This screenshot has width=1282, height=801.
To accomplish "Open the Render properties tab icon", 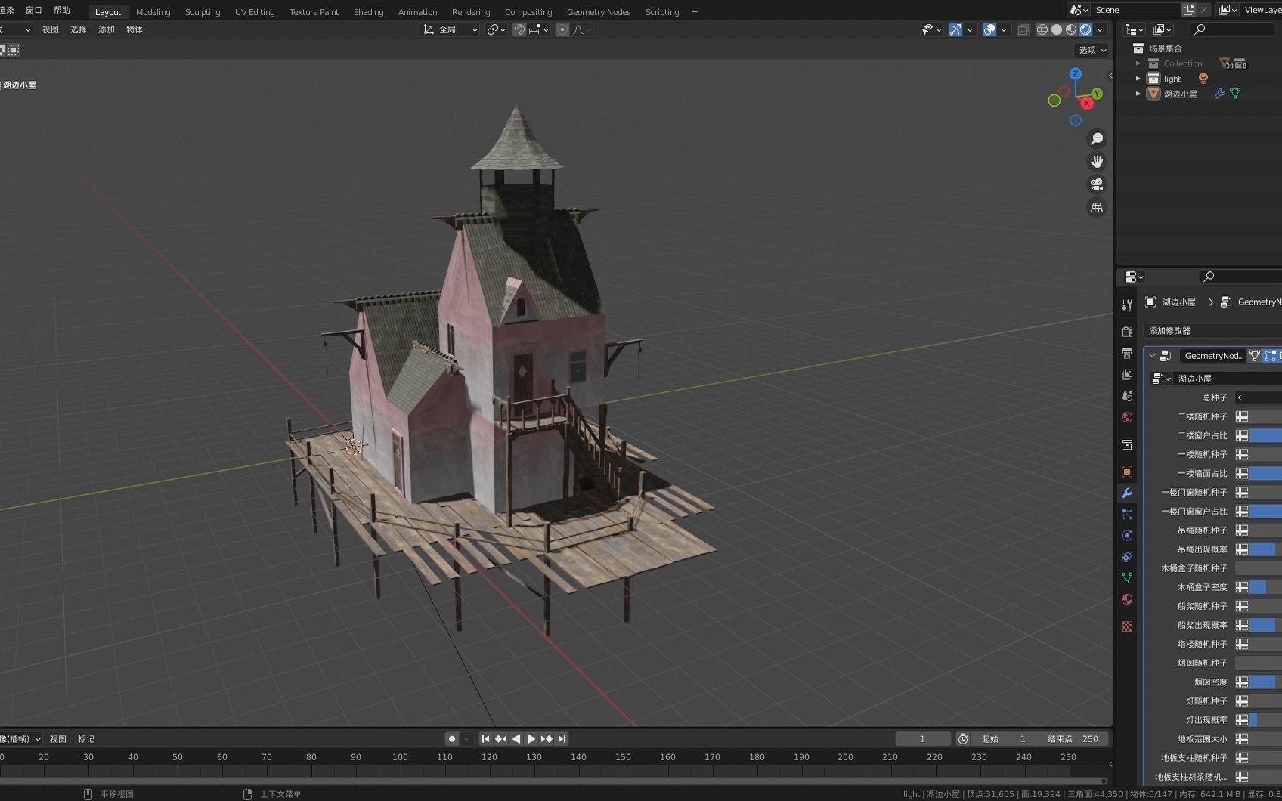I will (x=1127, y=331).
